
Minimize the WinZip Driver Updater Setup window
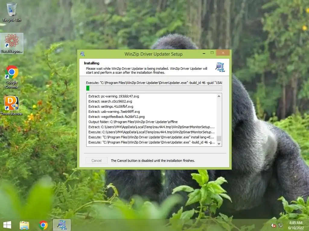click(x=204, y=53)
